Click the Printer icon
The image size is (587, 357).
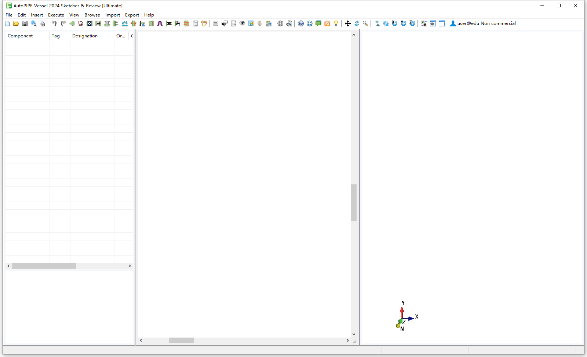click(43, 23)
